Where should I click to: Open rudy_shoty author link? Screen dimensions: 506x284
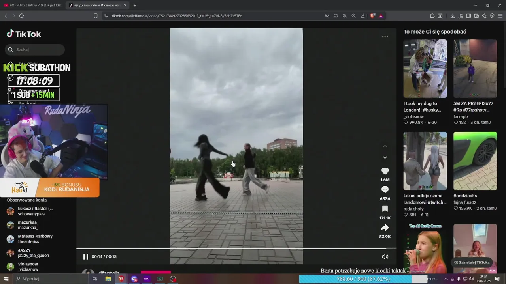(x=413, y=209)
